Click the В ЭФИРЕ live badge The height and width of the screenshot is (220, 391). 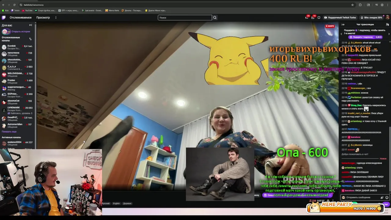click(x=330, y=26)
